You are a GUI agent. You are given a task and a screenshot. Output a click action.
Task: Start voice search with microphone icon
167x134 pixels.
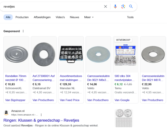click(x=115, y=6)
